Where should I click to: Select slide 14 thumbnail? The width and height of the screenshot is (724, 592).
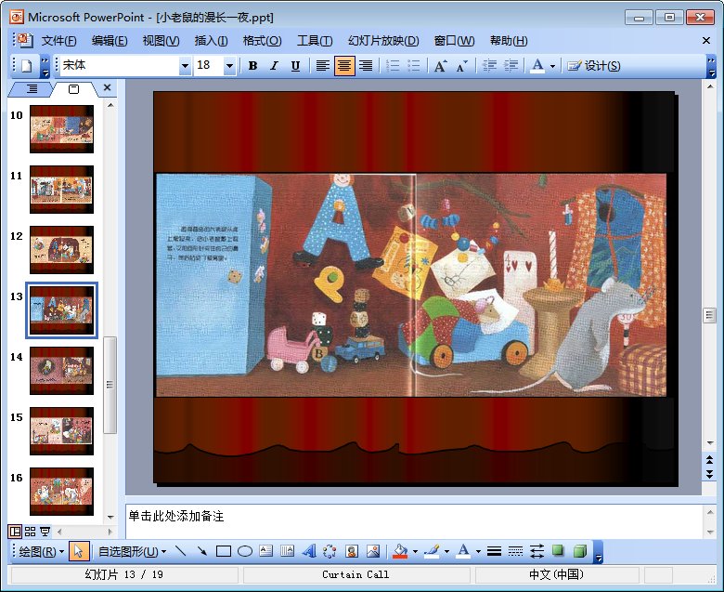coord(61,371)
